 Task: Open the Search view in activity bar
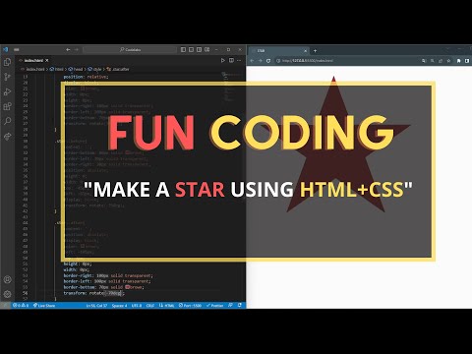[7, 121]
